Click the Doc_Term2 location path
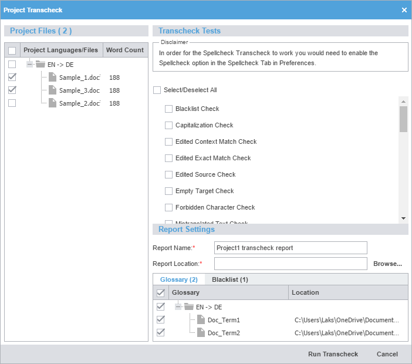412x364 pixels. 347,333
